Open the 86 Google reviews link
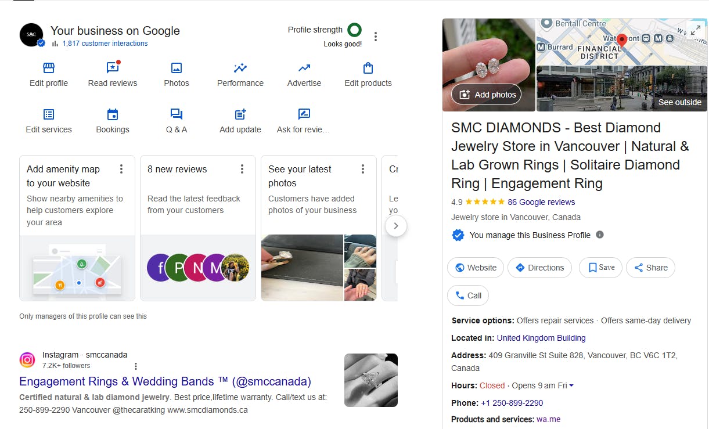Screen dimensions: 709x429 (541, 202)
